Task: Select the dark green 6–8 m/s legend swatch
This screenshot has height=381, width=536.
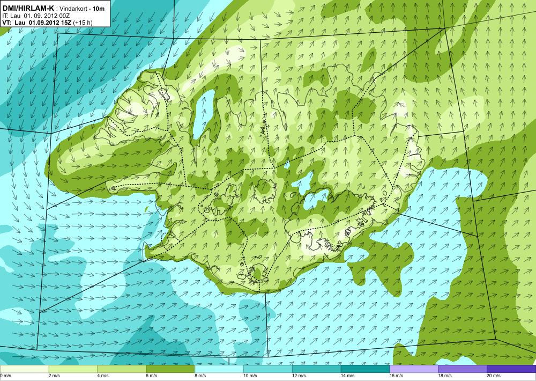Action: 170,369
